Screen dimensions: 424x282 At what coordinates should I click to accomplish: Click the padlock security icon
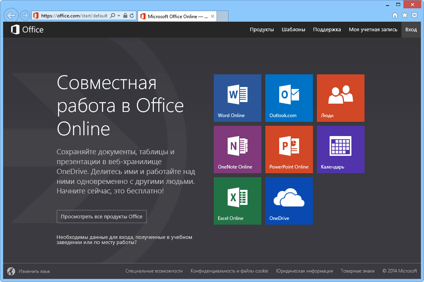125,16
